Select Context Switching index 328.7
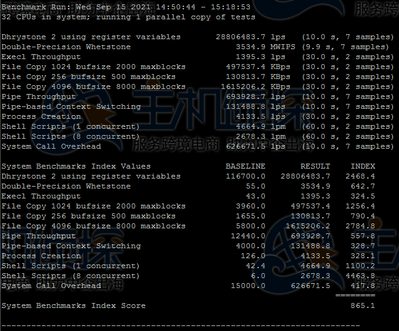Screen dimensions: 399x331 click(x=363, y=246)
